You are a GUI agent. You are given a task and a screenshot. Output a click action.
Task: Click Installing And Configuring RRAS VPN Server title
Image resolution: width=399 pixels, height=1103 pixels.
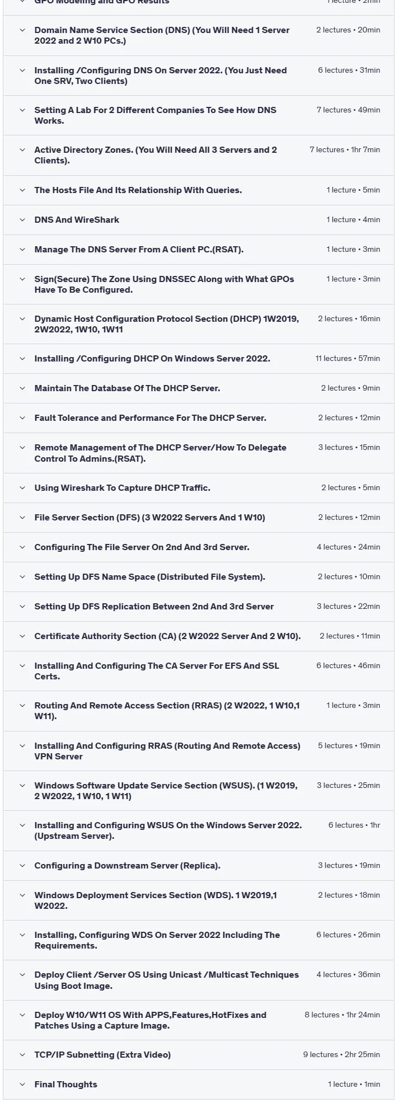coord(167,751)
